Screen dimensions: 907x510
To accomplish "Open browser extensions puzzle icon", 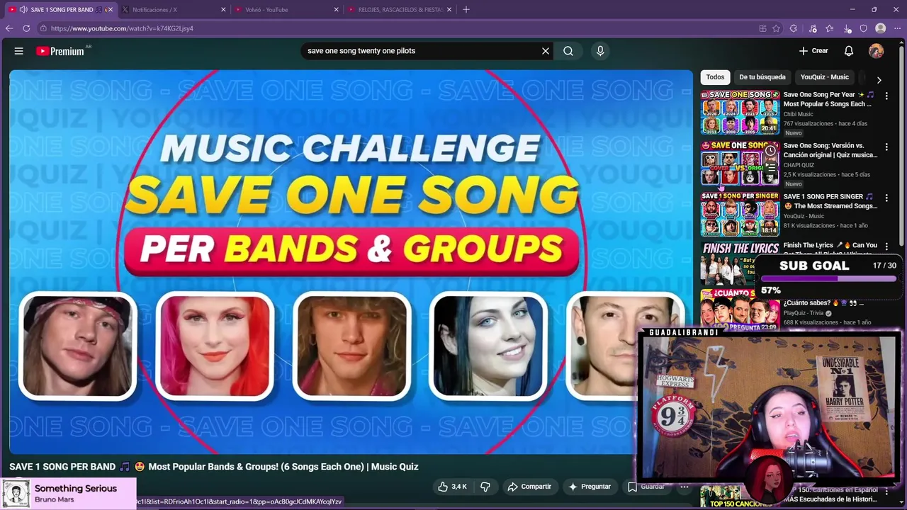I will 794,28.
